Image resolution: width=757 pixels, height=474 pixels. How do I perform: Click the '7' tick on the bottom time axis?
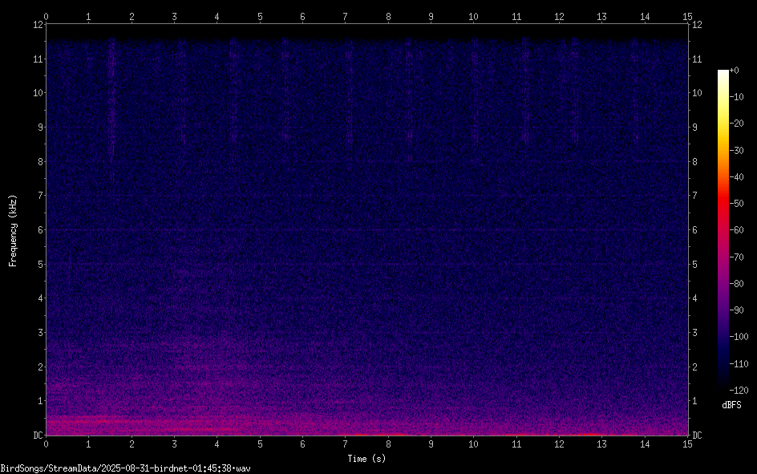(x=345, y=444)
